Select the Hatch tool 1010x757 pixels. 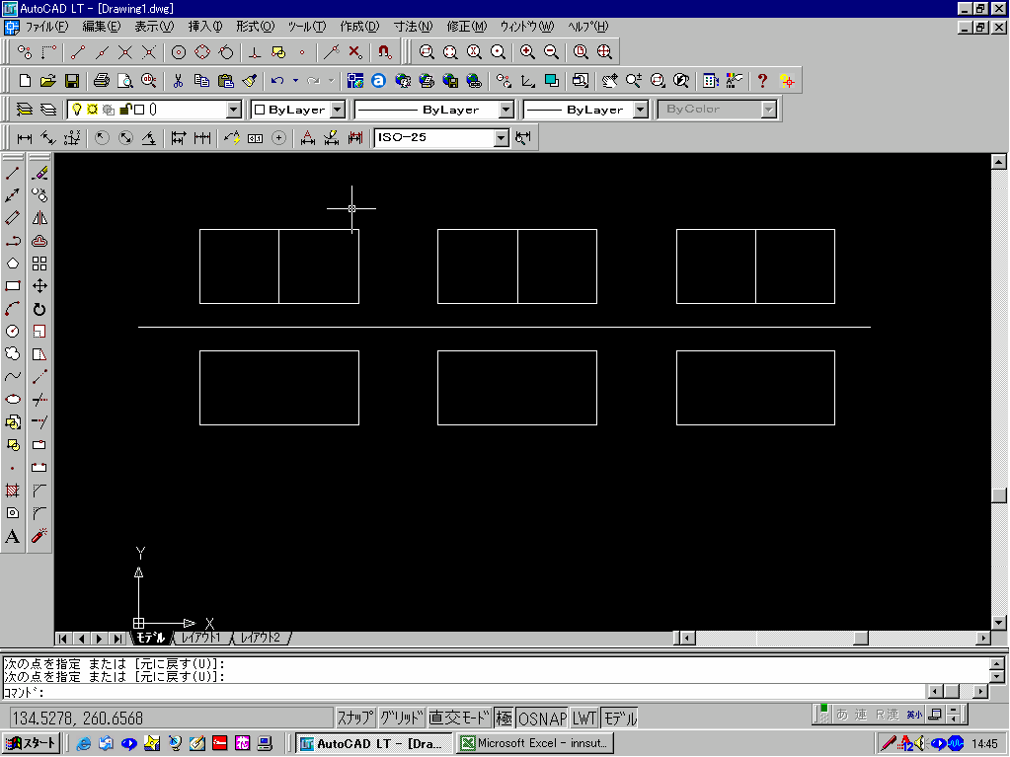[x=12, y=491]
